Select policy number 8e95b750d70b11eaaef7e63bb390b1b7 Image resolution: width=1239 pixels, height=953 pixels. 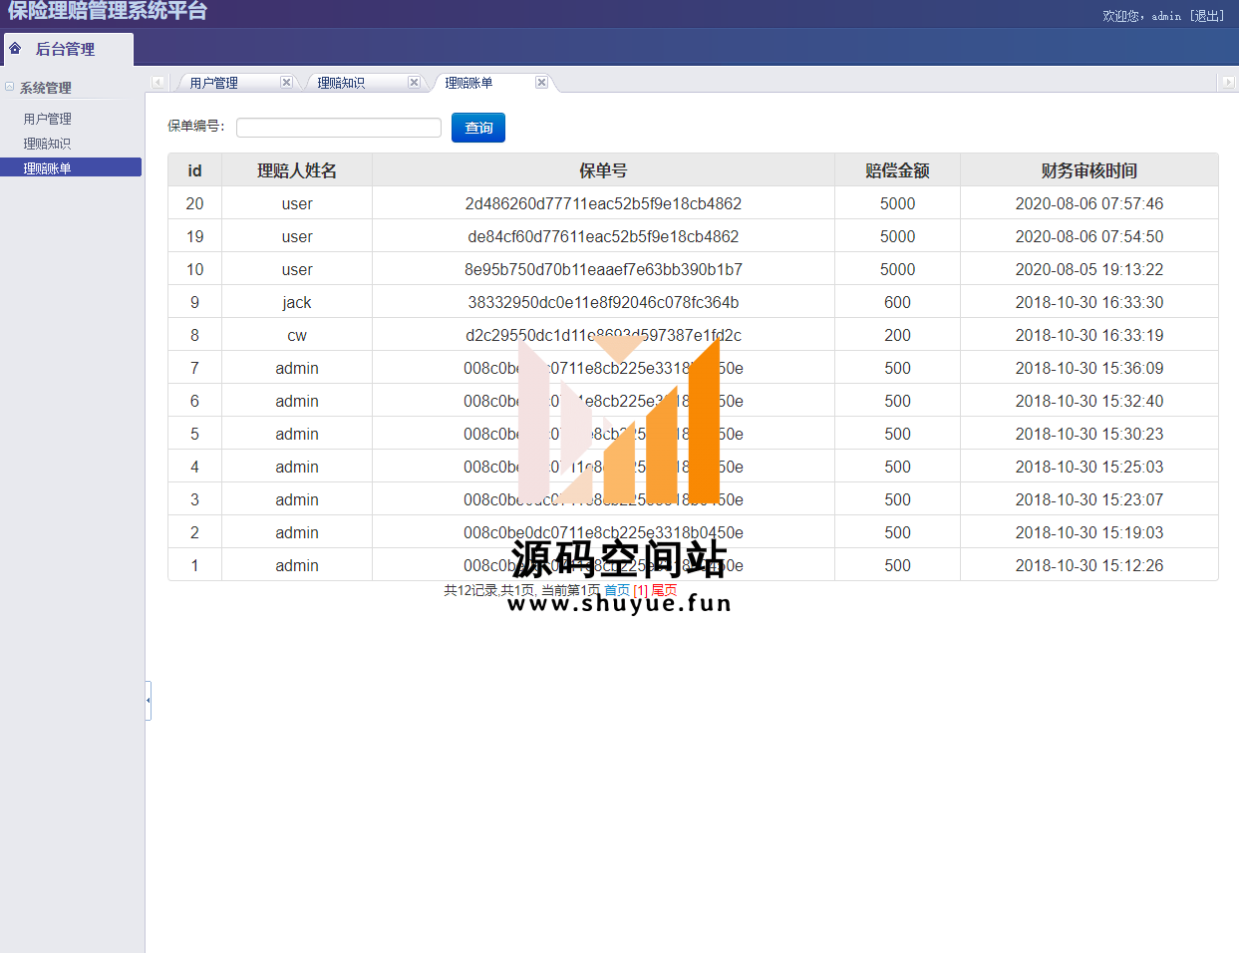pyautogui.click(x=603, y=269)
